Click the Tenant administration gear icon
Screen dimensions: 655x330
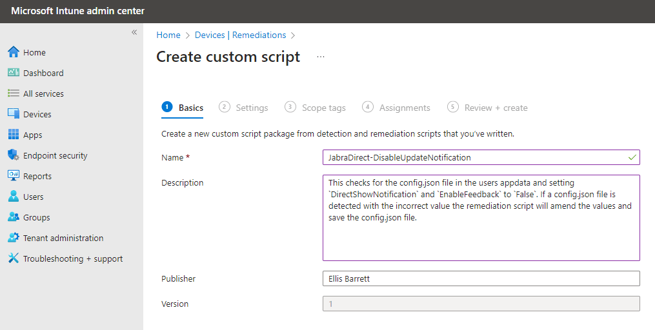(x=14, y=238)
